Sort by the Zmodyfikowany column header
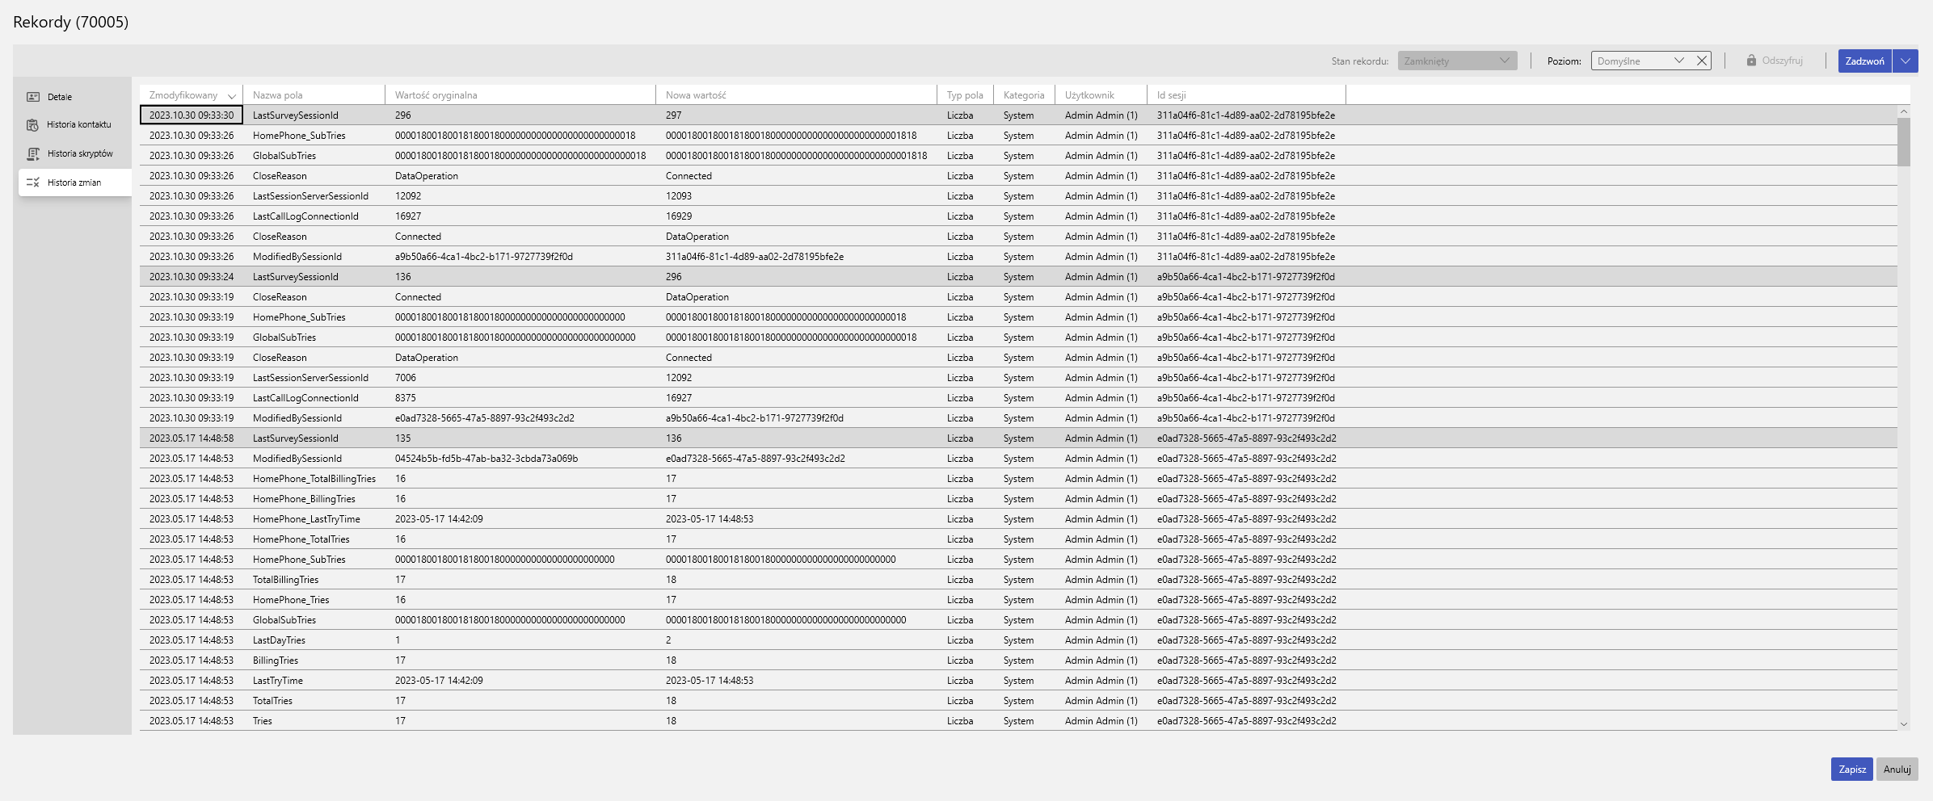 click(184, 95)
